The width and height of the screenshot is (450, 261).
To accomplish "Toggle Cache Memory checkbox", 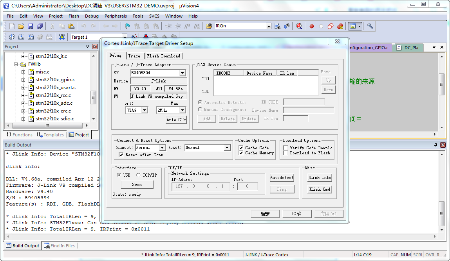I will [241, 153].
